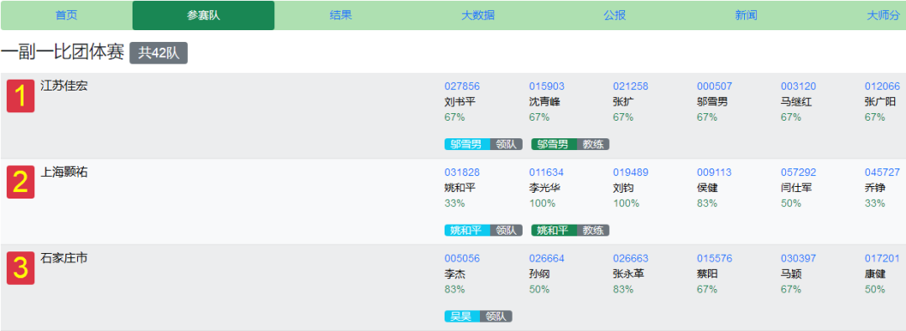Click the 邬雪男 领队 badge
906x331 pixels.
[x=484, y=144]
